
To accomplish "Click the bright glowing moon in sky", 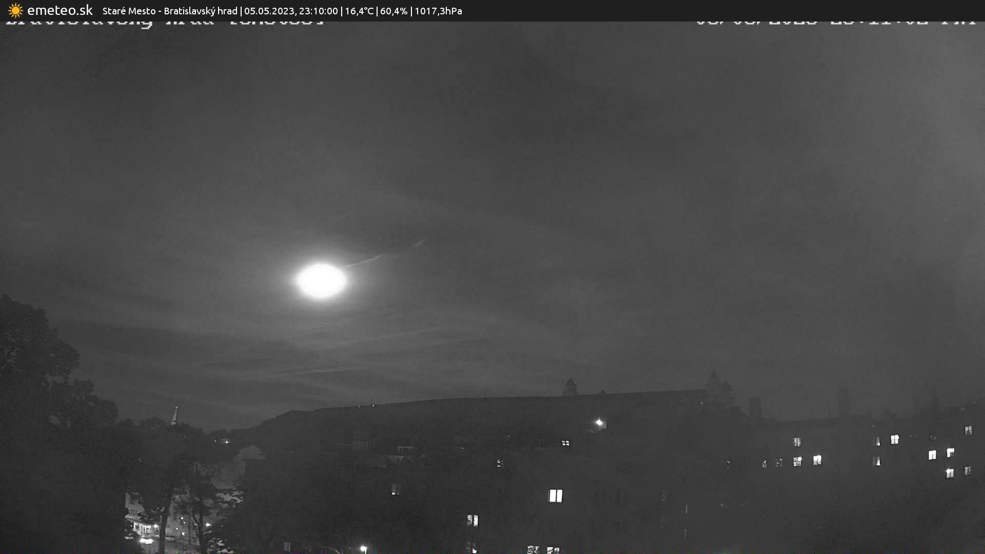I will pos(321,281).
